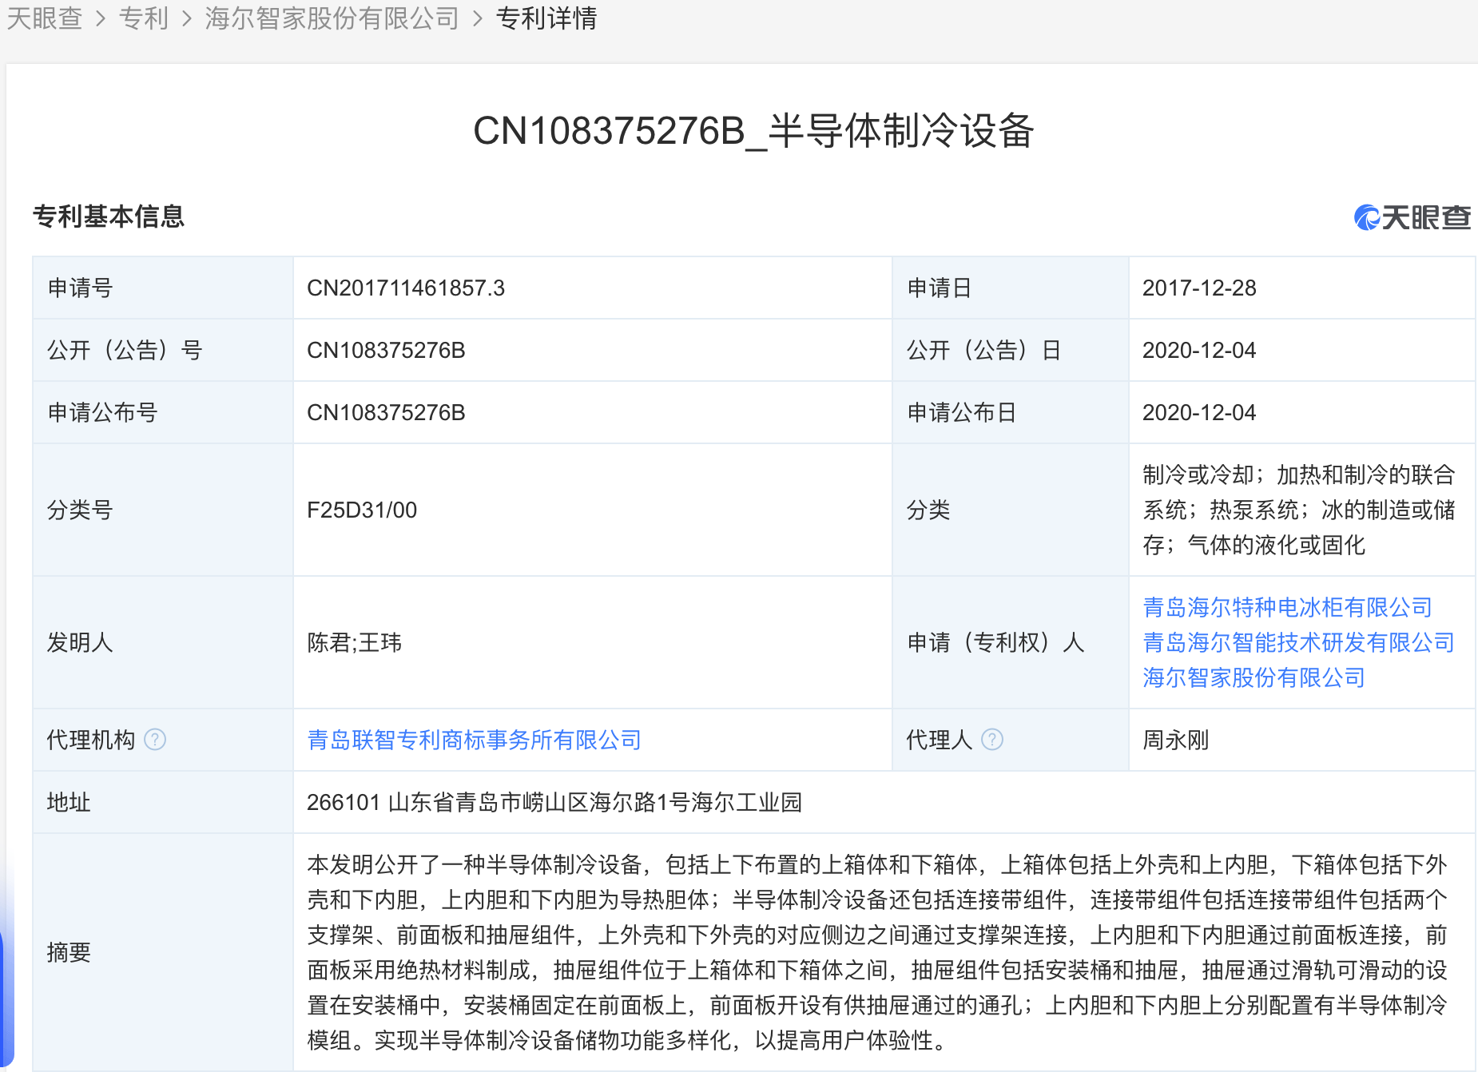The height and width of the screenshot is (1072, 1478).
Task: Open applicant 青岛海尔特种电冰柜有限公司
Action: click(1286, 607)
